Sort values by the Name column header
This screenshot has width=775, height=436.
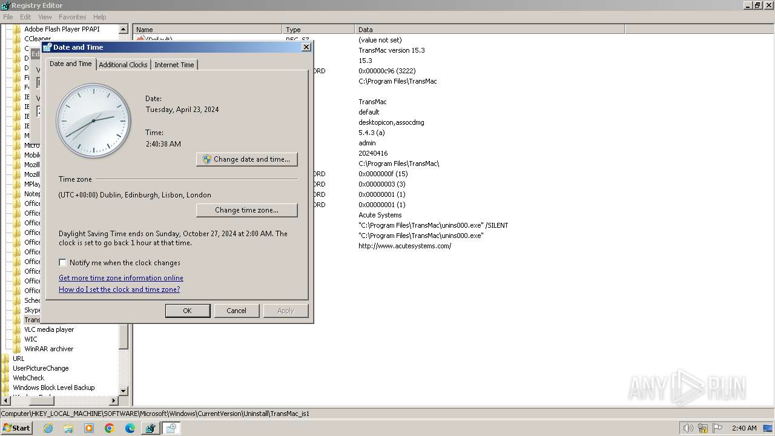pos(208,29)
